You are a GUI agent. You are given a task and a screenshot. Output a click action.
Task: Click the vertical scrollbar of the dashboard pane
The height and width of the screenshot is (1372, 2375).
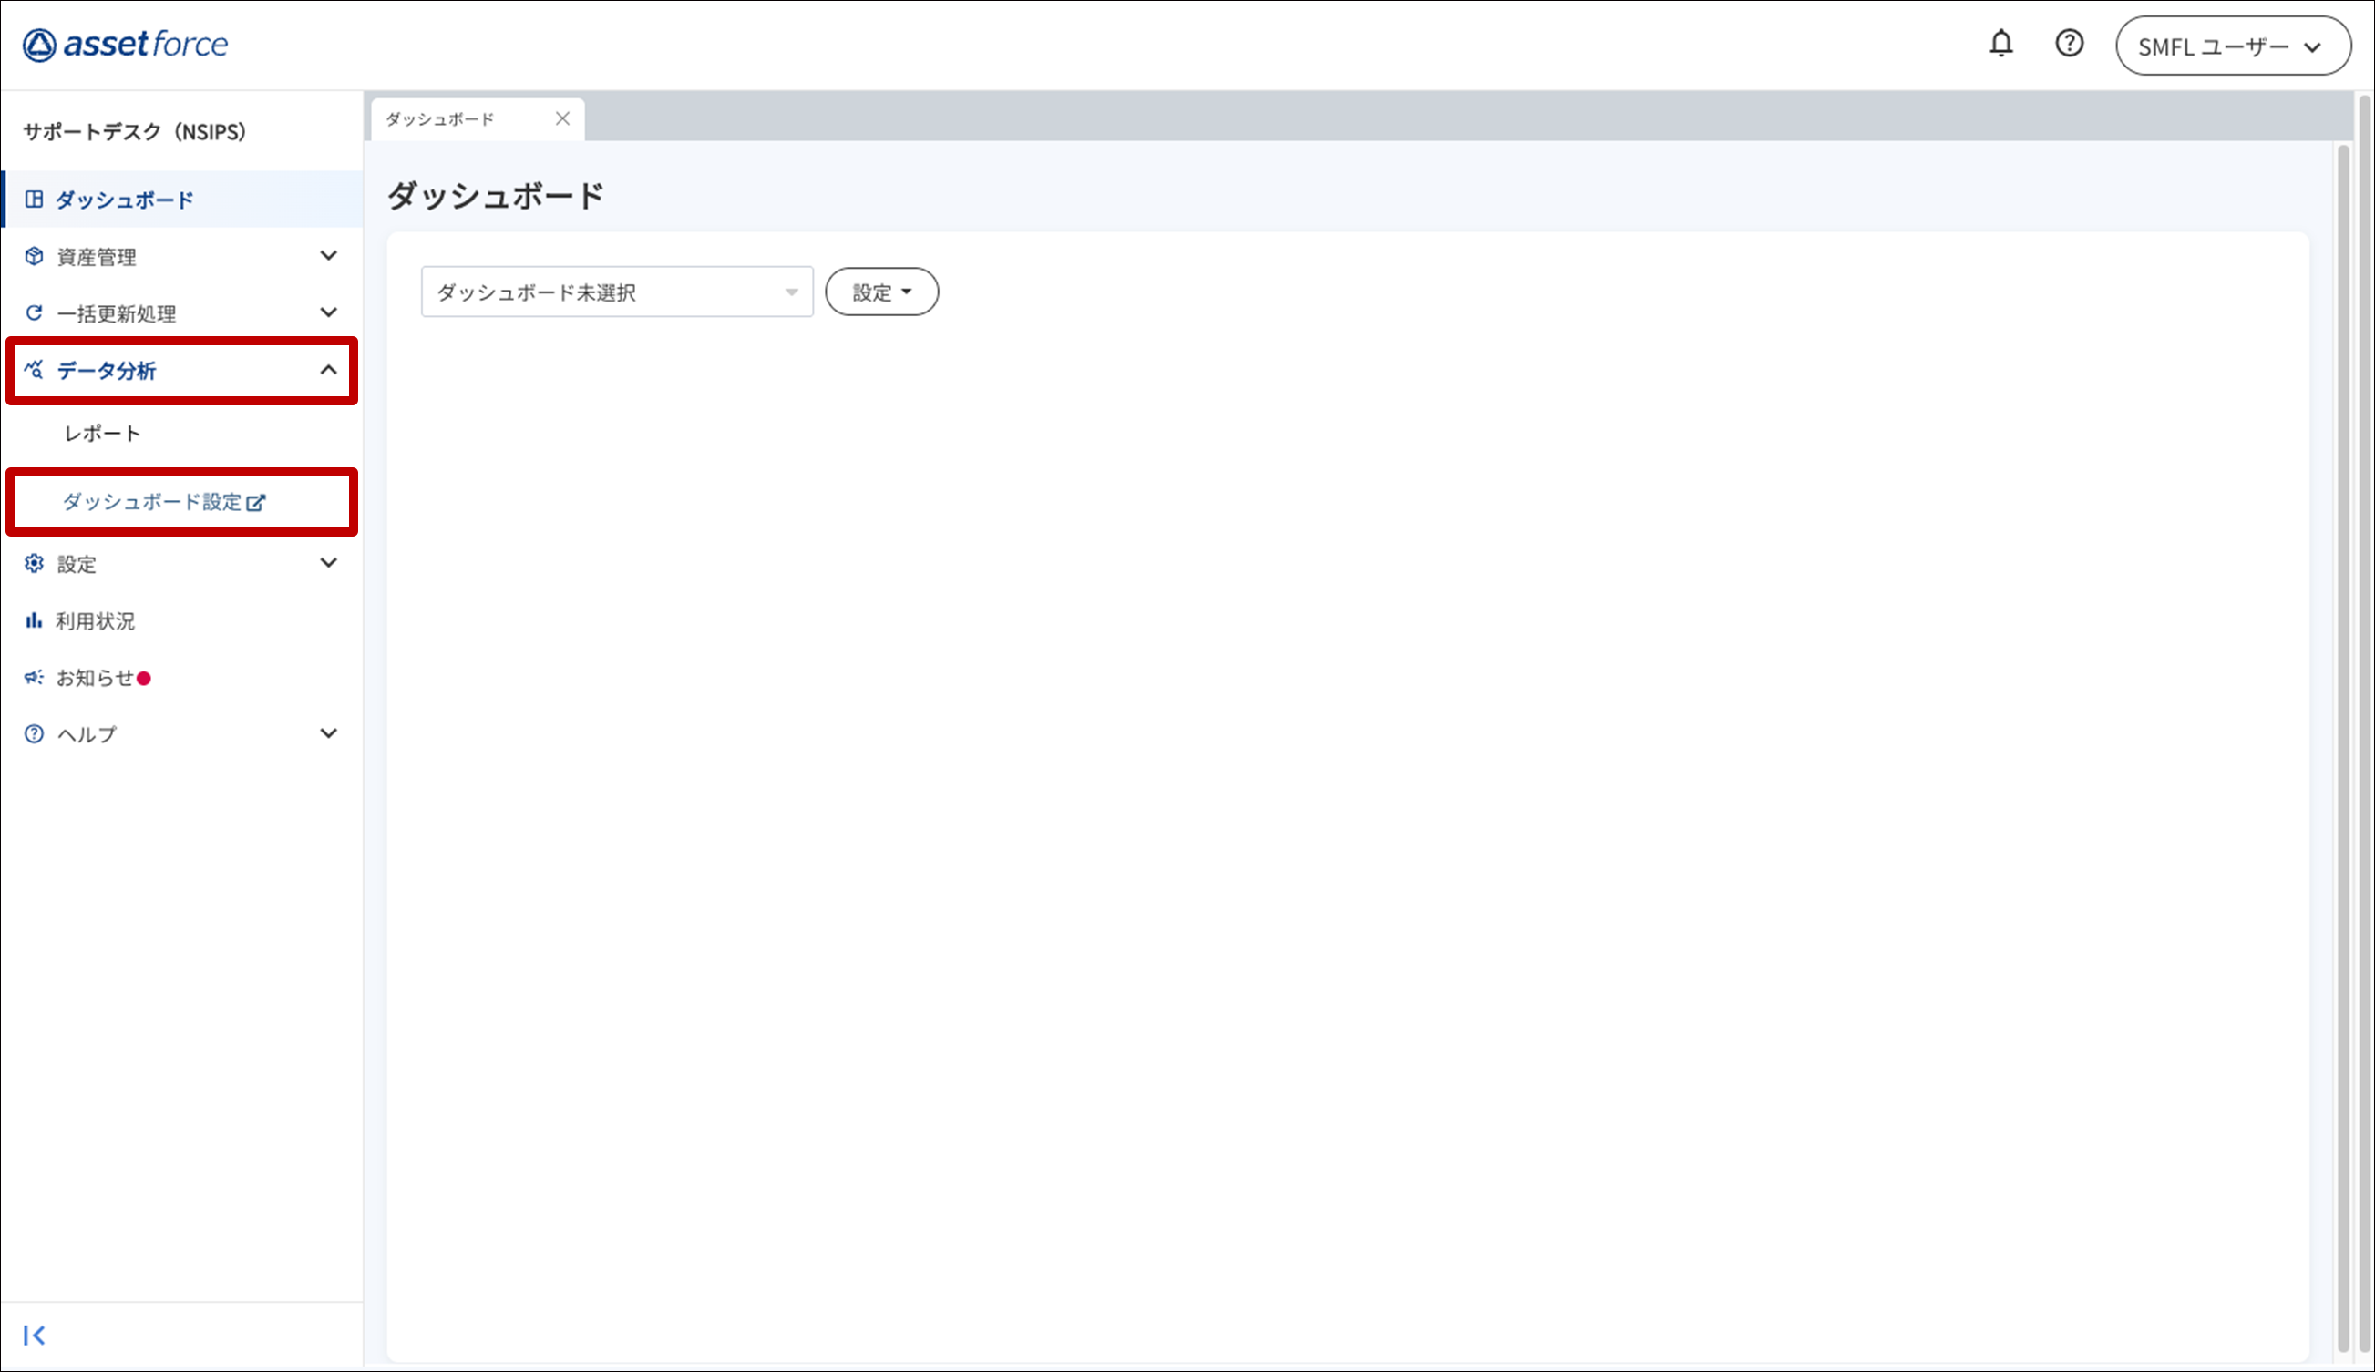pos(2343,747)
